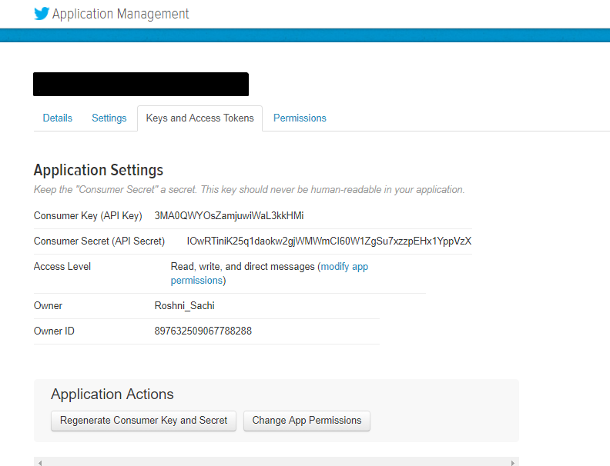
Task: Click the Read, write, and direct messages text
Action: point(243,266)
